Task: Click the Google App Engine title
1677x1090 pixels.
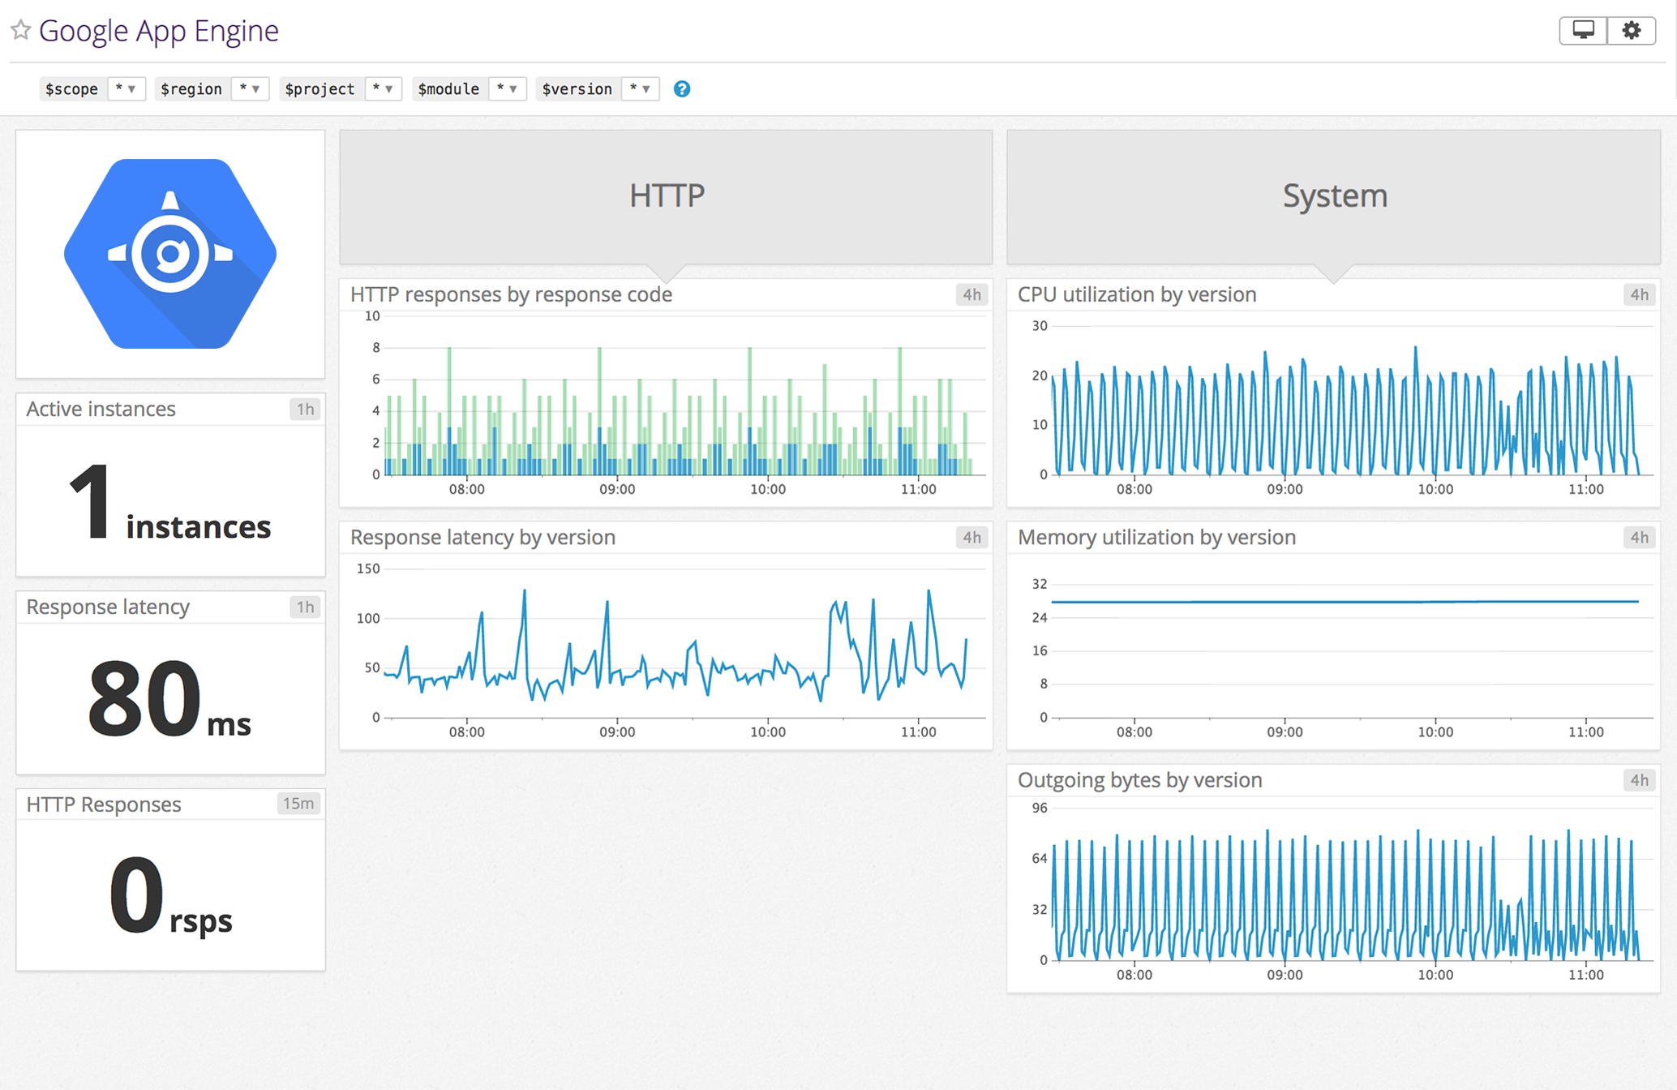Action: point(159,31)
